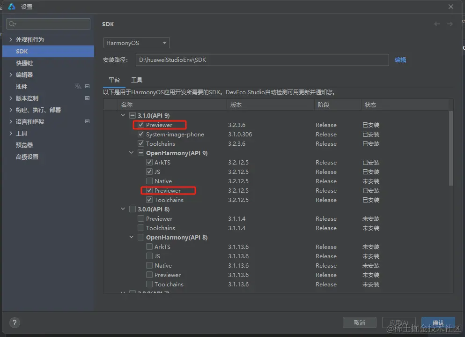The width and height of the screenshot is (465, 337).
Task: Expand 构建、执行、部署 settings category
Action: [x=11, y=110]
